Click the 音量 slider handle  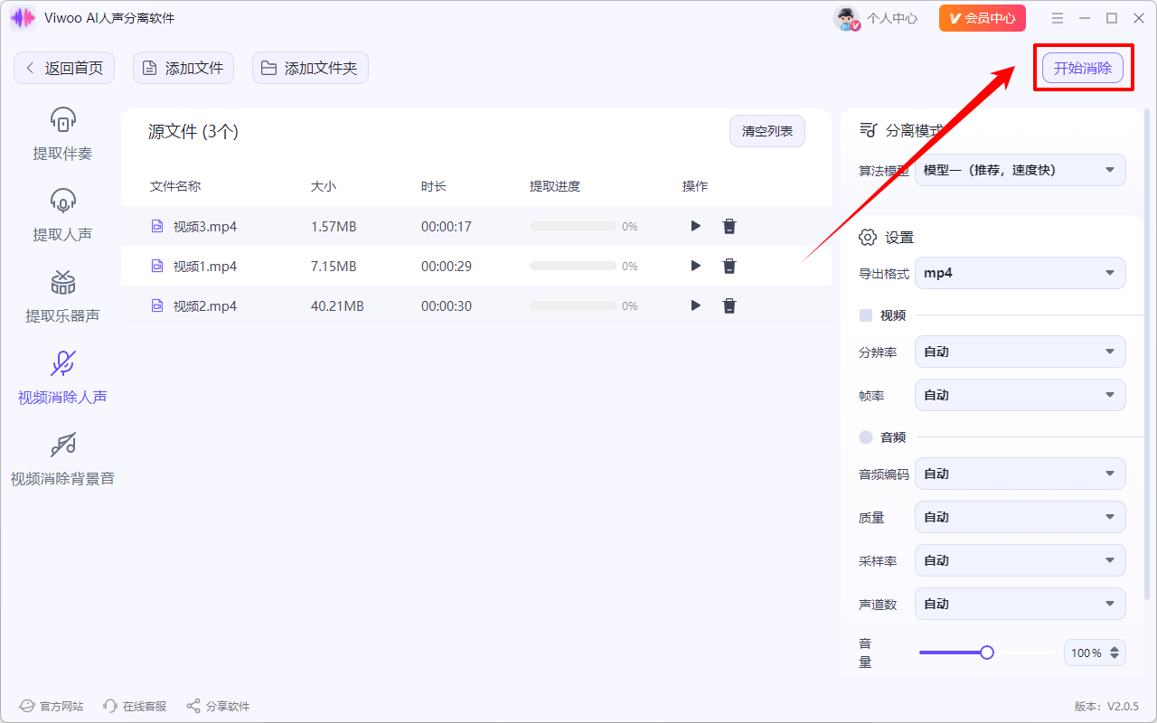coord(987,653)
